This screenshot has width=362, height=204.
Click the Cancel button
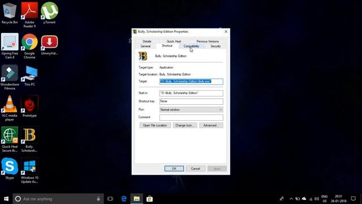(196, 169)
